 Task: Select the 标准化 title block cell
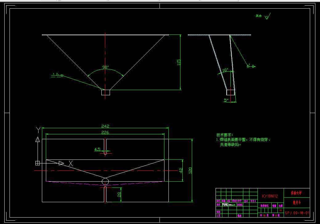click(240, 205)
